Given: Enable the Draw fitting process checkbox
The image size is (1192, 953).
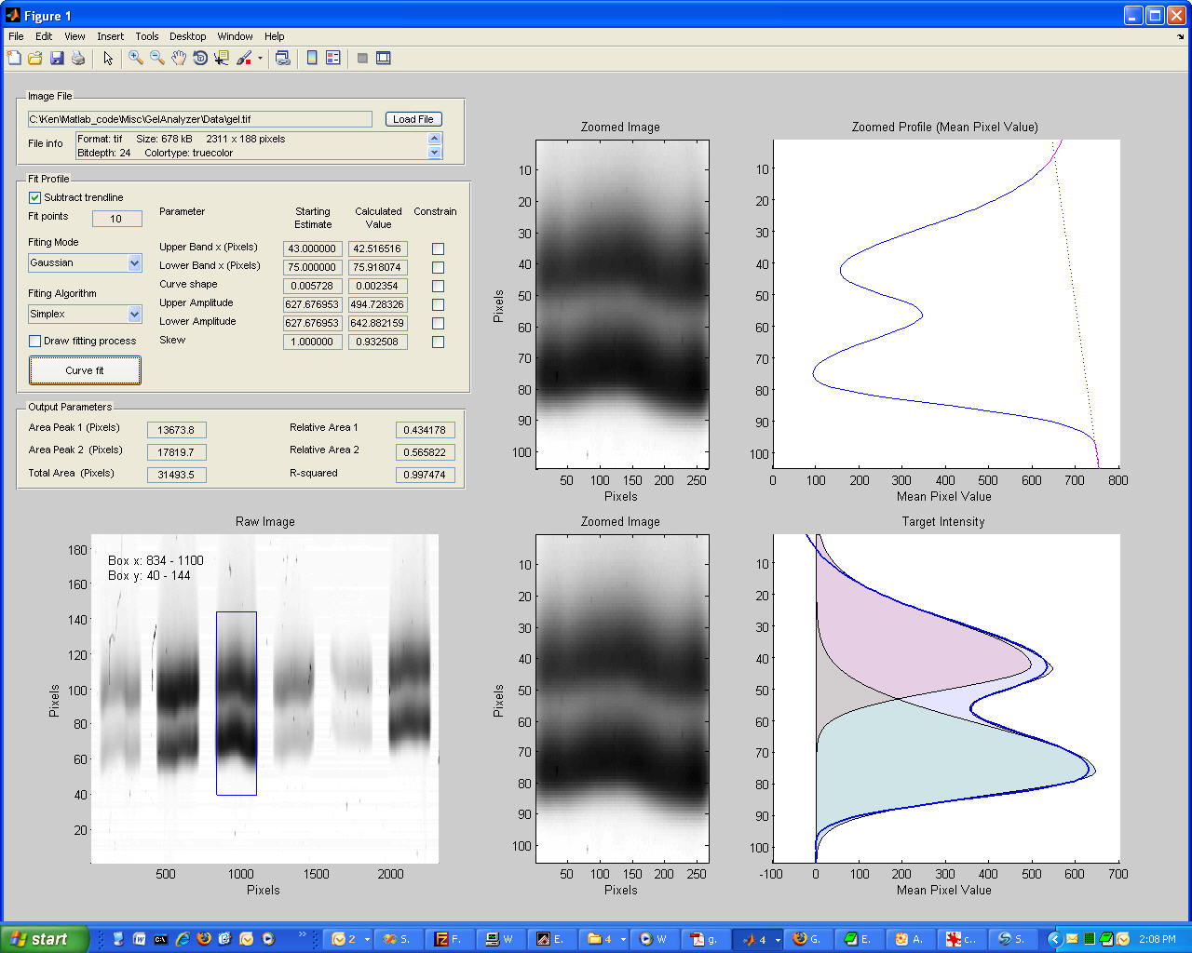Looking at the screenshot, I should pyautogui.click(x=35, y=341).
